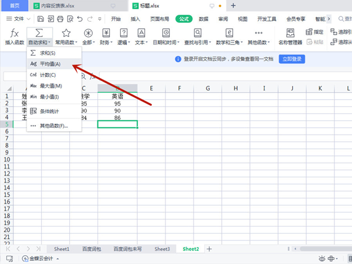This screenshot has width=352, height=264.
Task: Add a new sheet with plus icon
Action: point(209,249)
